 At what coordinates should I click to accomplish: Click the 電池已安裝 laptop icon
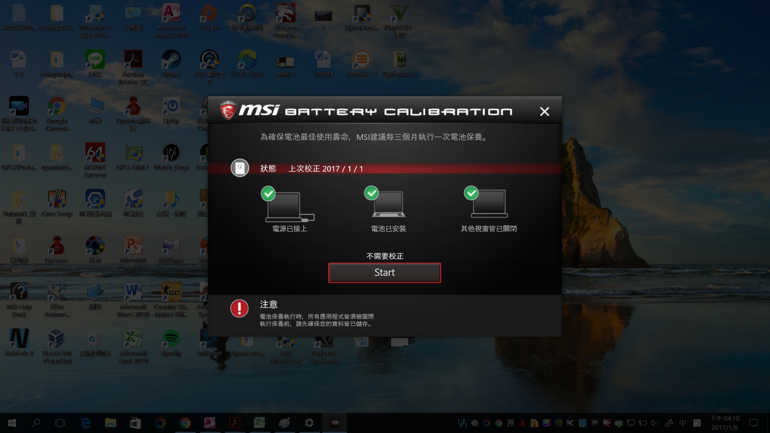point(389,204)
